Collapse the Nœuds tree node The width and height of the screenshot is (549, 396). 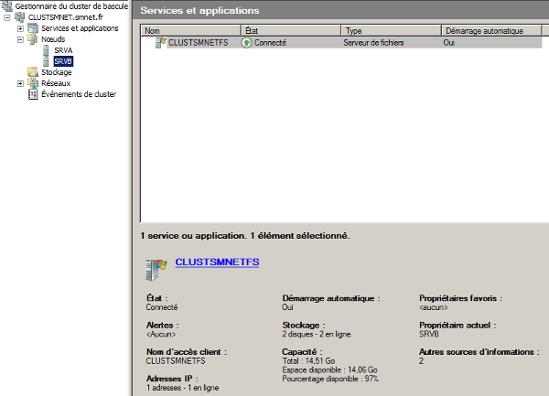(x=20, y=39)
